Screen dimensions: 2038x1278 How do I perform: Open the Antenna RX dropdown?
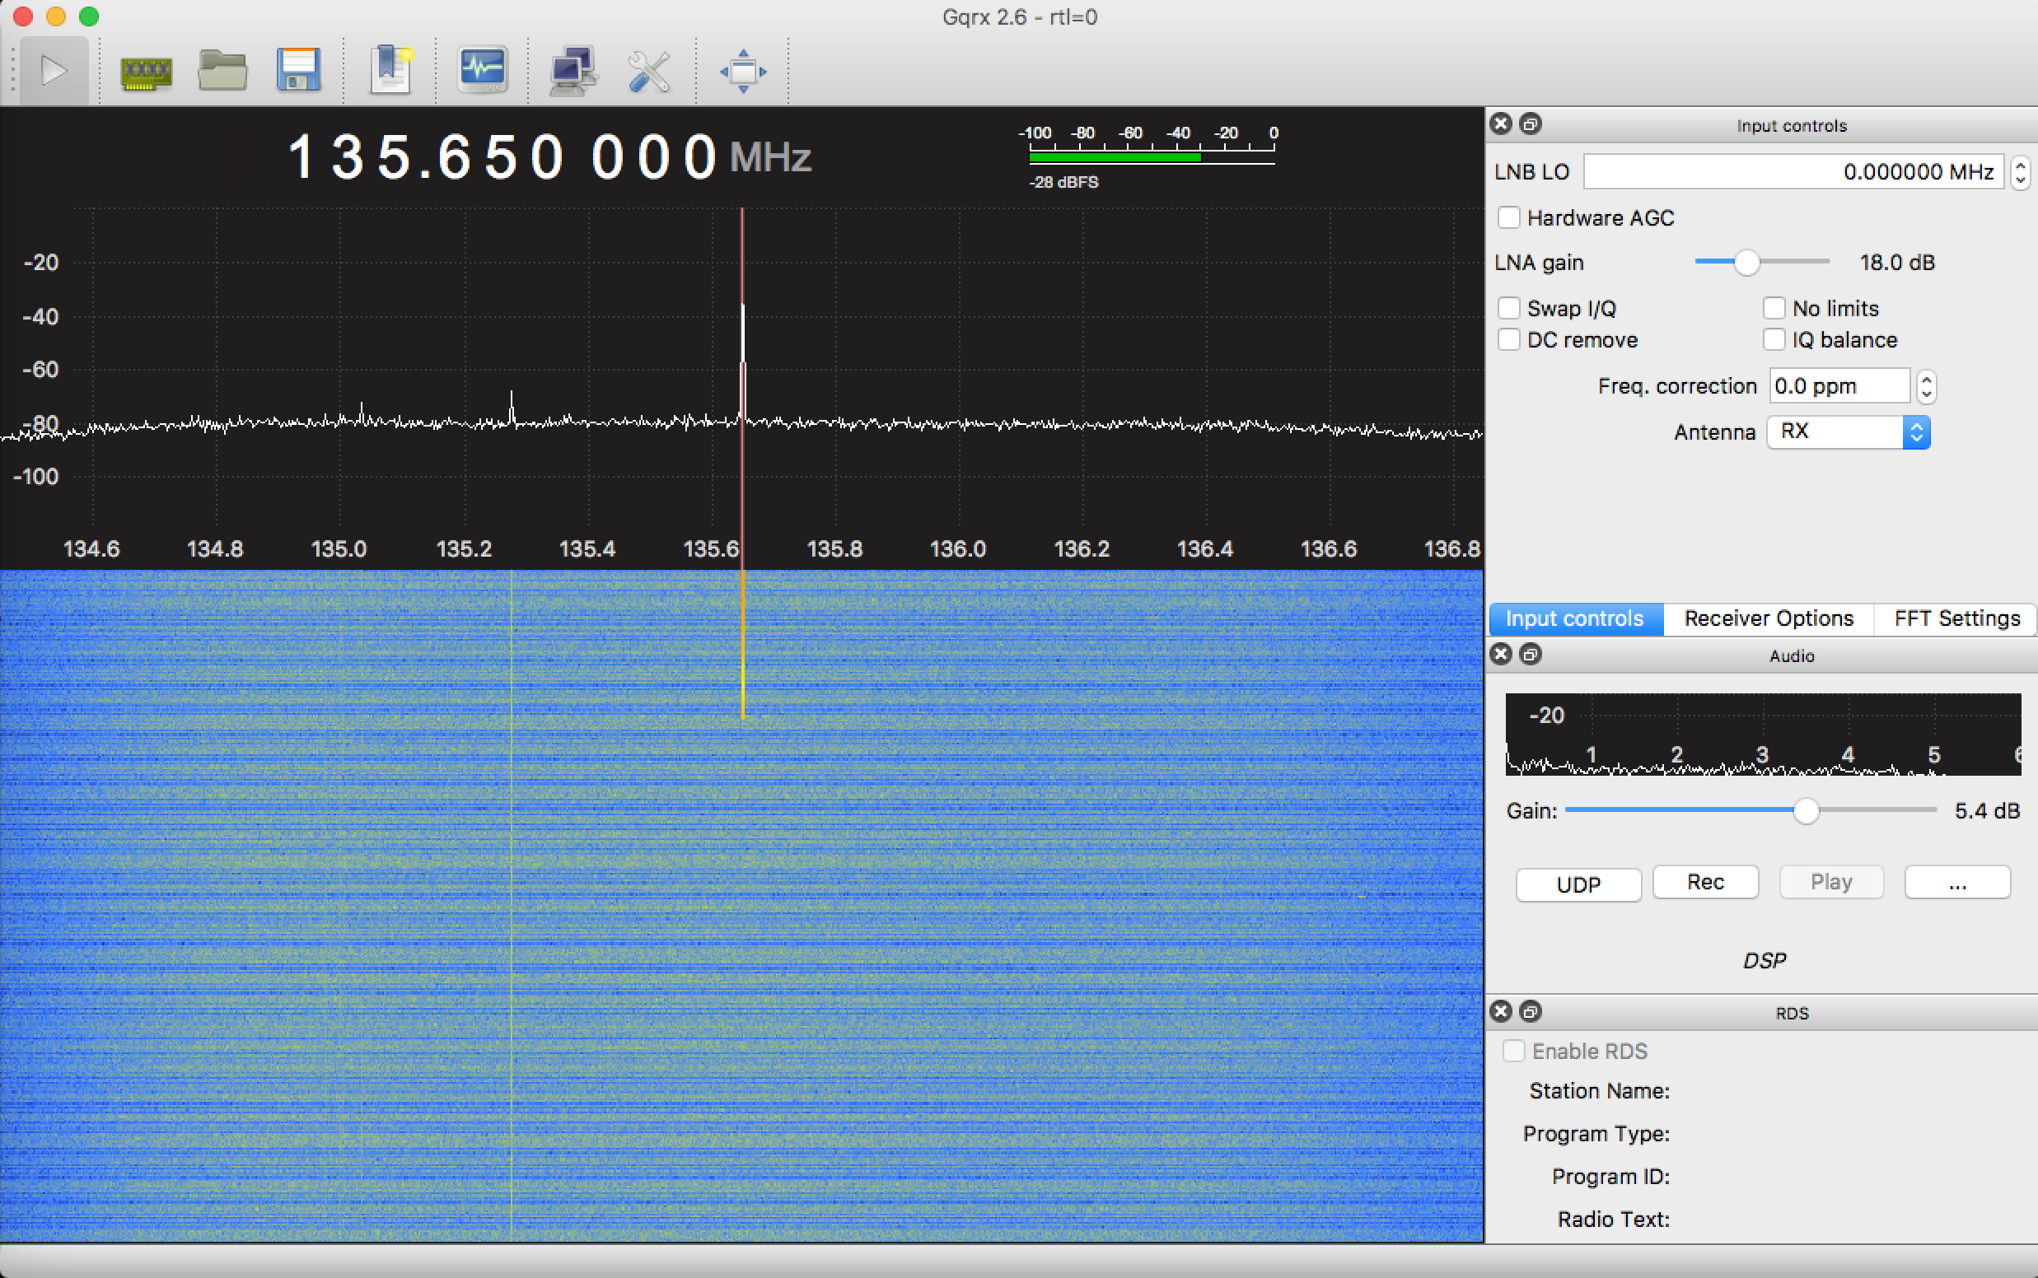pyautogui.click(x=1848, y=432)
